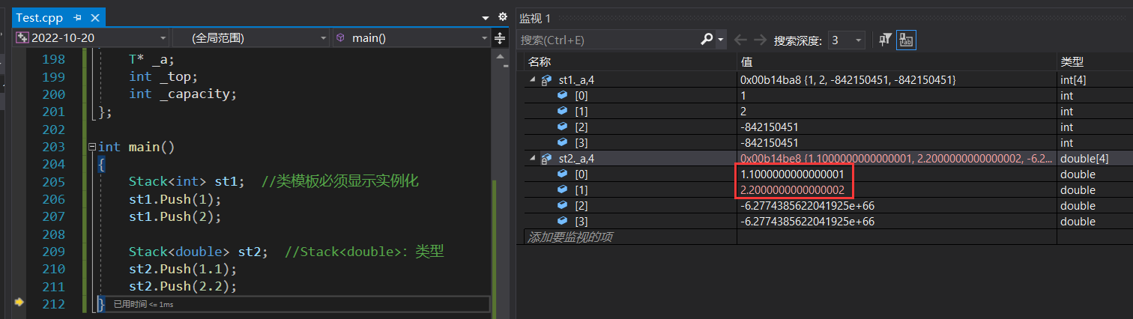The width and height of the screenshot is (1133, 319).
Task: Pin the Test.cpp tab
Action: pos(78,17)
